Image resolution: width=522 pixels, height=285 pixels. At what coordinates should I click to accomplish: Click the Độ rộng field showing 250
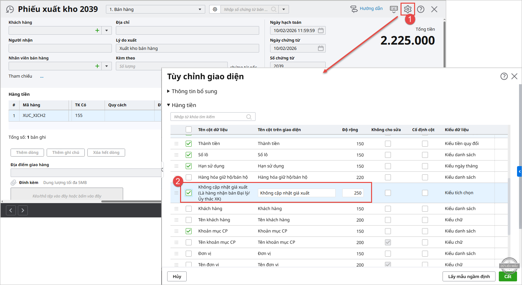pos(353,193)
